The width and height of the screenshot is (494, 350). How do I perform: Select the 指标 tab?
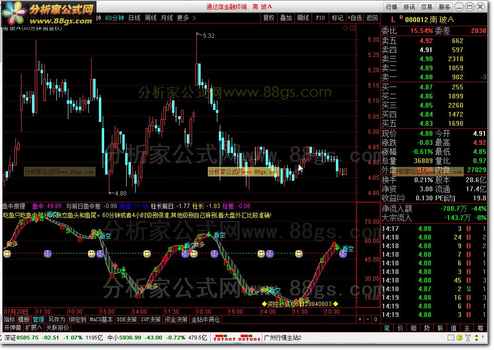10,319
